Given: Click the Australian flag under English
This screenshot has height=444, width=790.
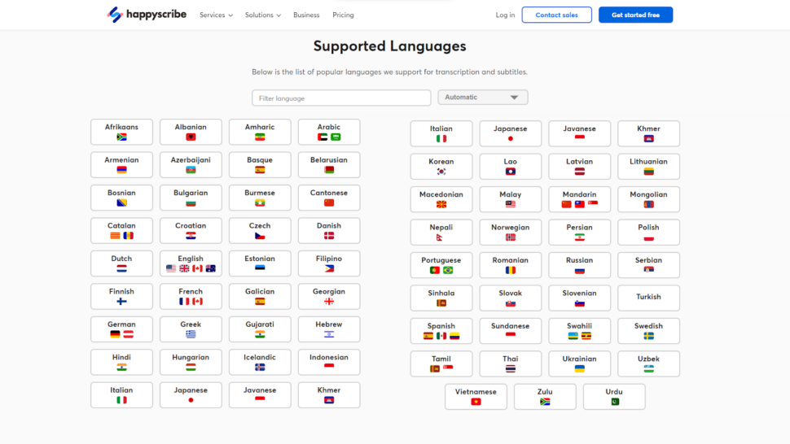Looking at the screenshot, I should tap(211, 268).
